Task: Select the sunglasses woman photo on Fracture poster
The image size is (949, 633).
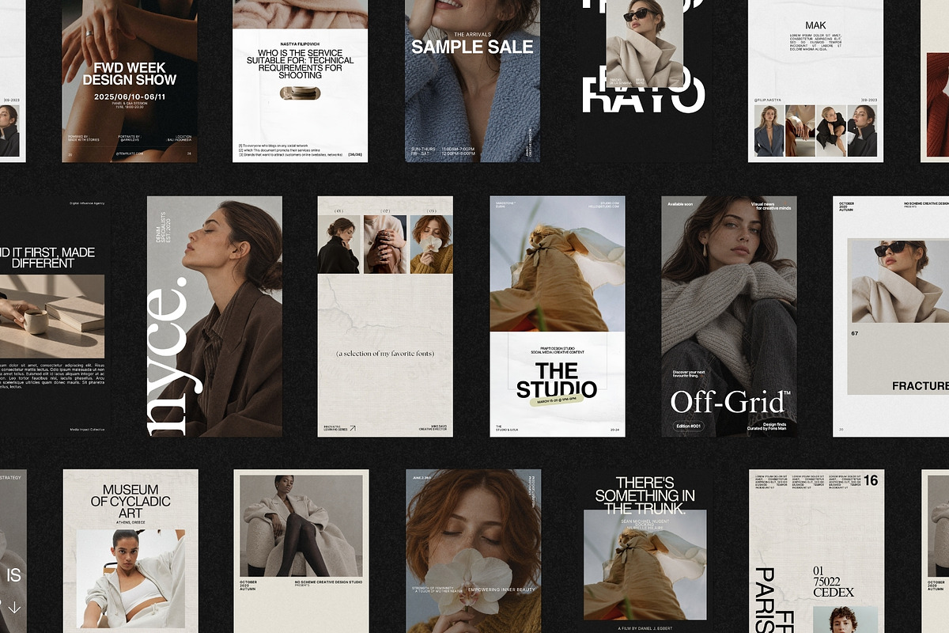Action: tap(898, 282)
